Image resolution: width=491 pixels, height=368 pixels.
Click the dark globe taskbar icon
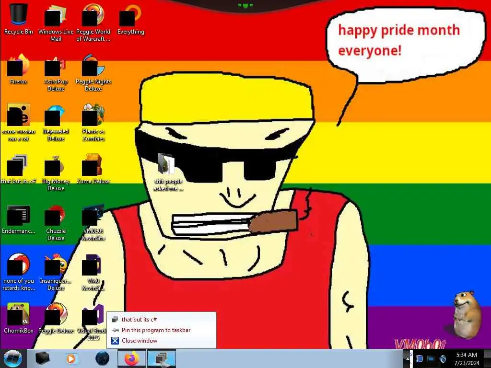coord(102,358)
